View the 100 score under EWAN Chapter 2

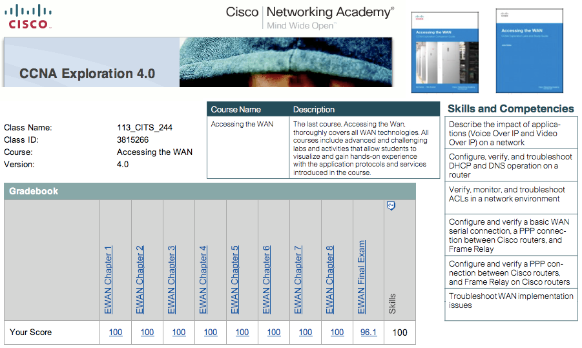pyautogui.click(x=147, y=333)
